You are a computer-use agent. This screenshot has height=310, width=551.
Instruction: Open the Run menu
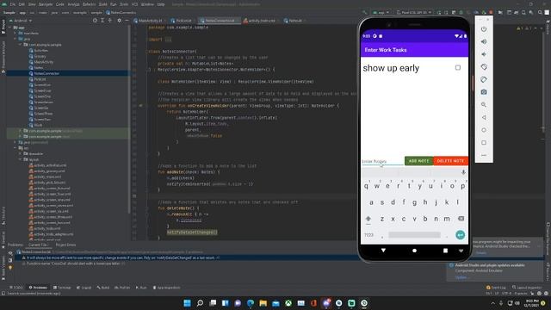coord(113,4)
